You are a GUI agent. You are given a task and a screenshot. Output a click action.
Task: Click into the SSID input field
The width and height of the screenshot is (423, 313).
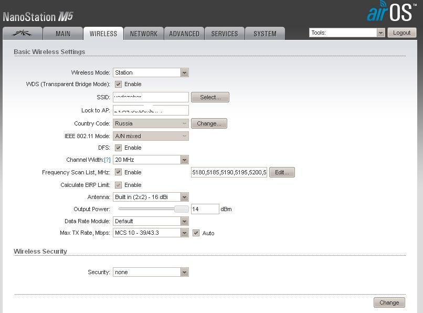(151, 97)
